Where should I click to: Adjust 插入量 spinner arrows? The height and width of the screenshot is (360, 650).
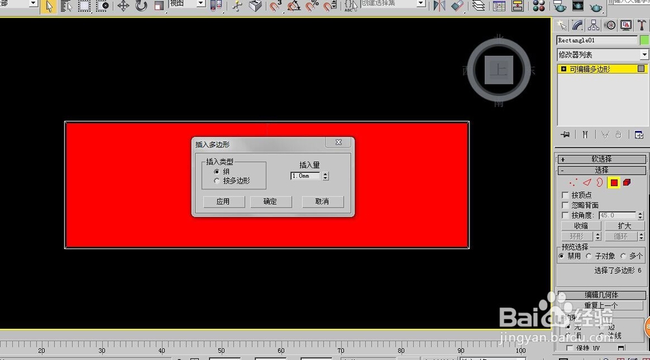[326, 176]
